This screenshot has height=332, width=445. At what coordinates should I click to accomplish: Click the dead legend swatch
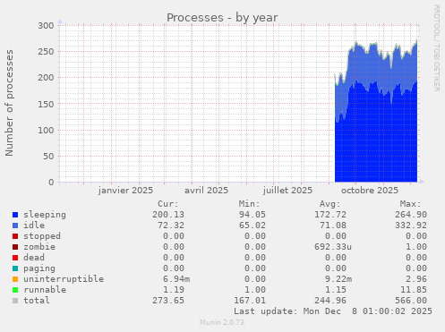[x=15, y=258]
